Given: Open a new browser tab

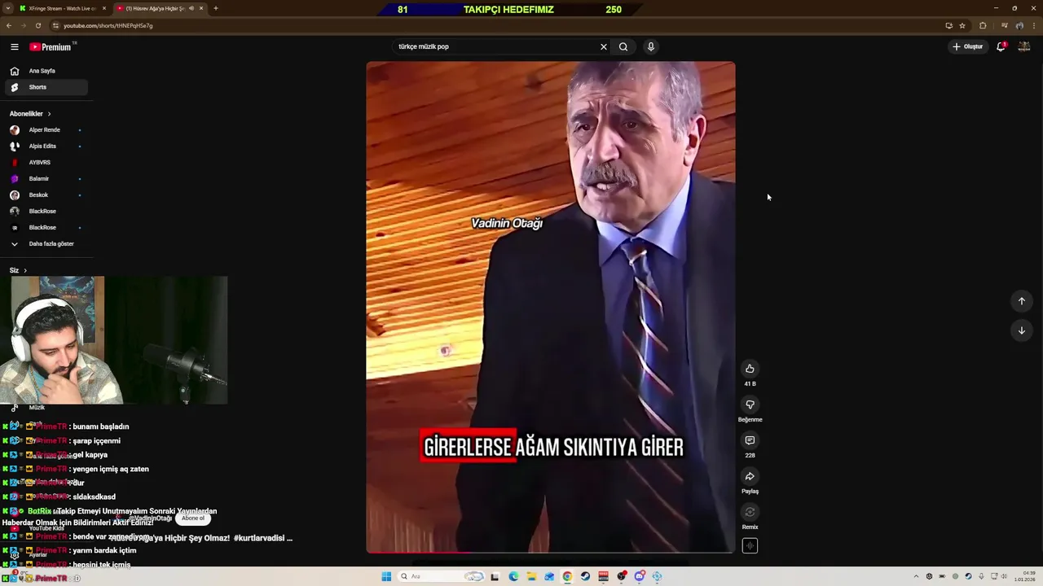Looking at the screenshot, I should tap(216, 8).
